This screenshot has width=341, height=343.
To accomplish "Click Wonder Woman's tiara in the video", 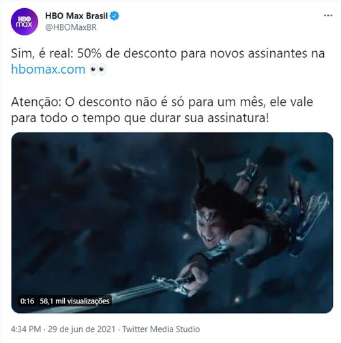I will 207,217.
